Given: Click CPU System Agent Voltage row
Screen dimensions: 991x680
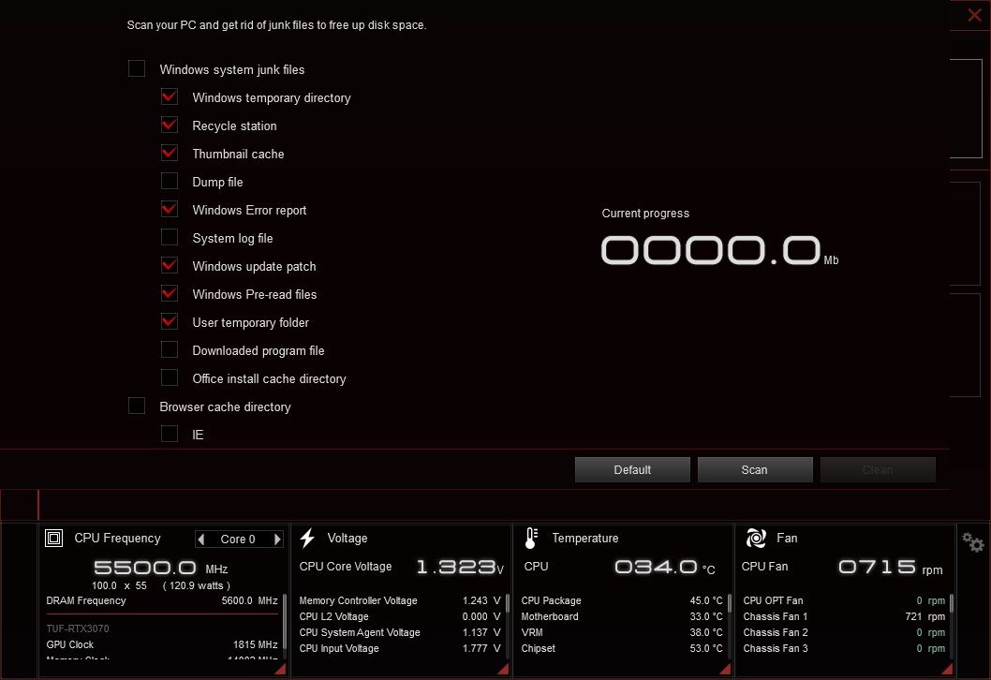Looking at the screenshot, I should 399,632.
